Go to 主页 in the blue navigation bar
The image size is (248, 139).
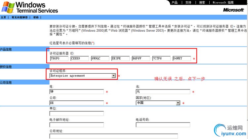3,17
